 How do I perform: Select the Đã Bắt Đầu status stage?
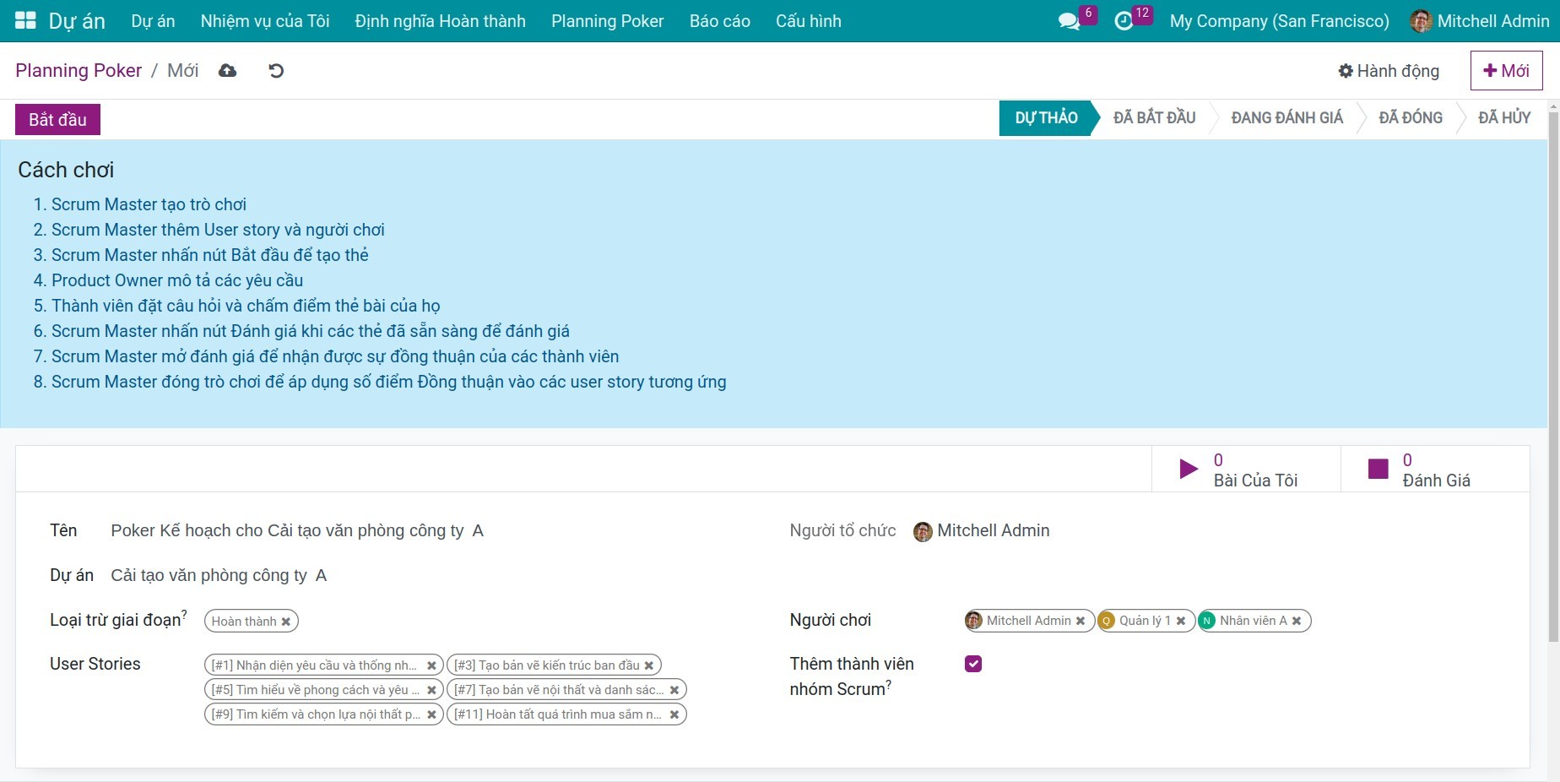[1154, 118]
